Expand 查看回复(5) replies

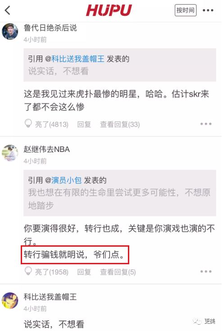pos(118,271)
